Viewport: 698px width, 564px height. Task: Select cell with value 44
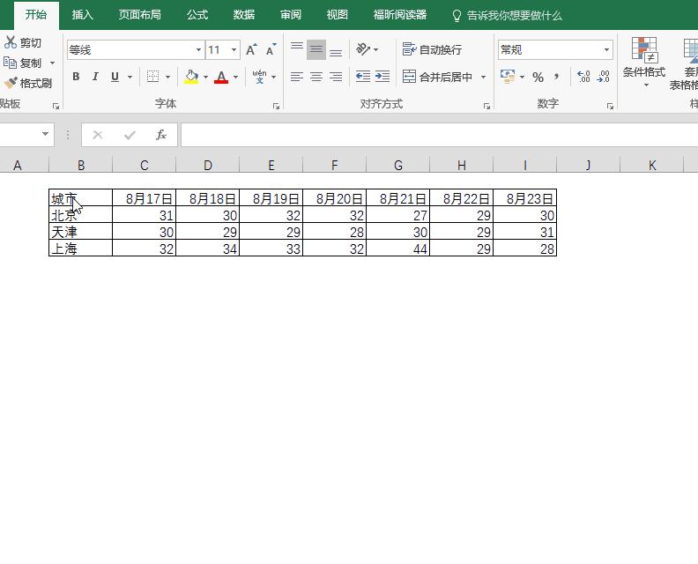[x=398, y=248]
